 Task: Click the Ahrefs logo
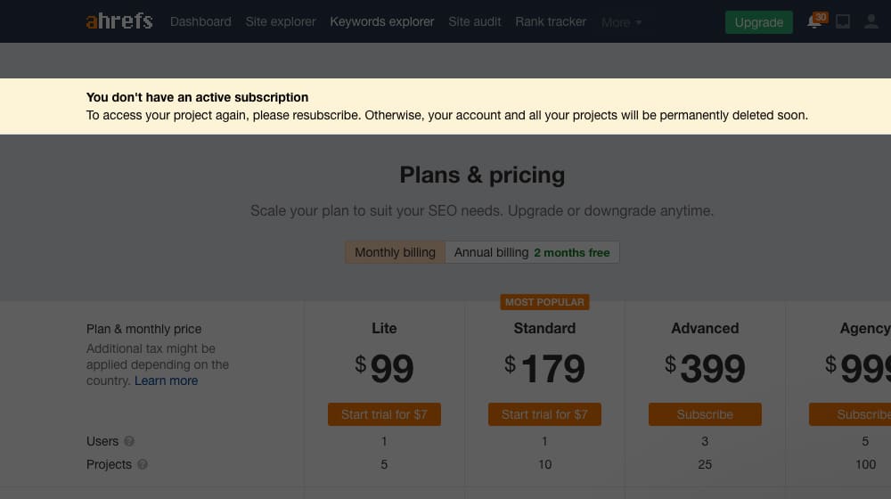(119, 20)
